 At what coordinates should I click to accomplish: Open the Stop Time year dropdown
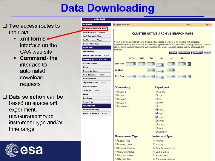pyautogui.click(x=131, y=77)
